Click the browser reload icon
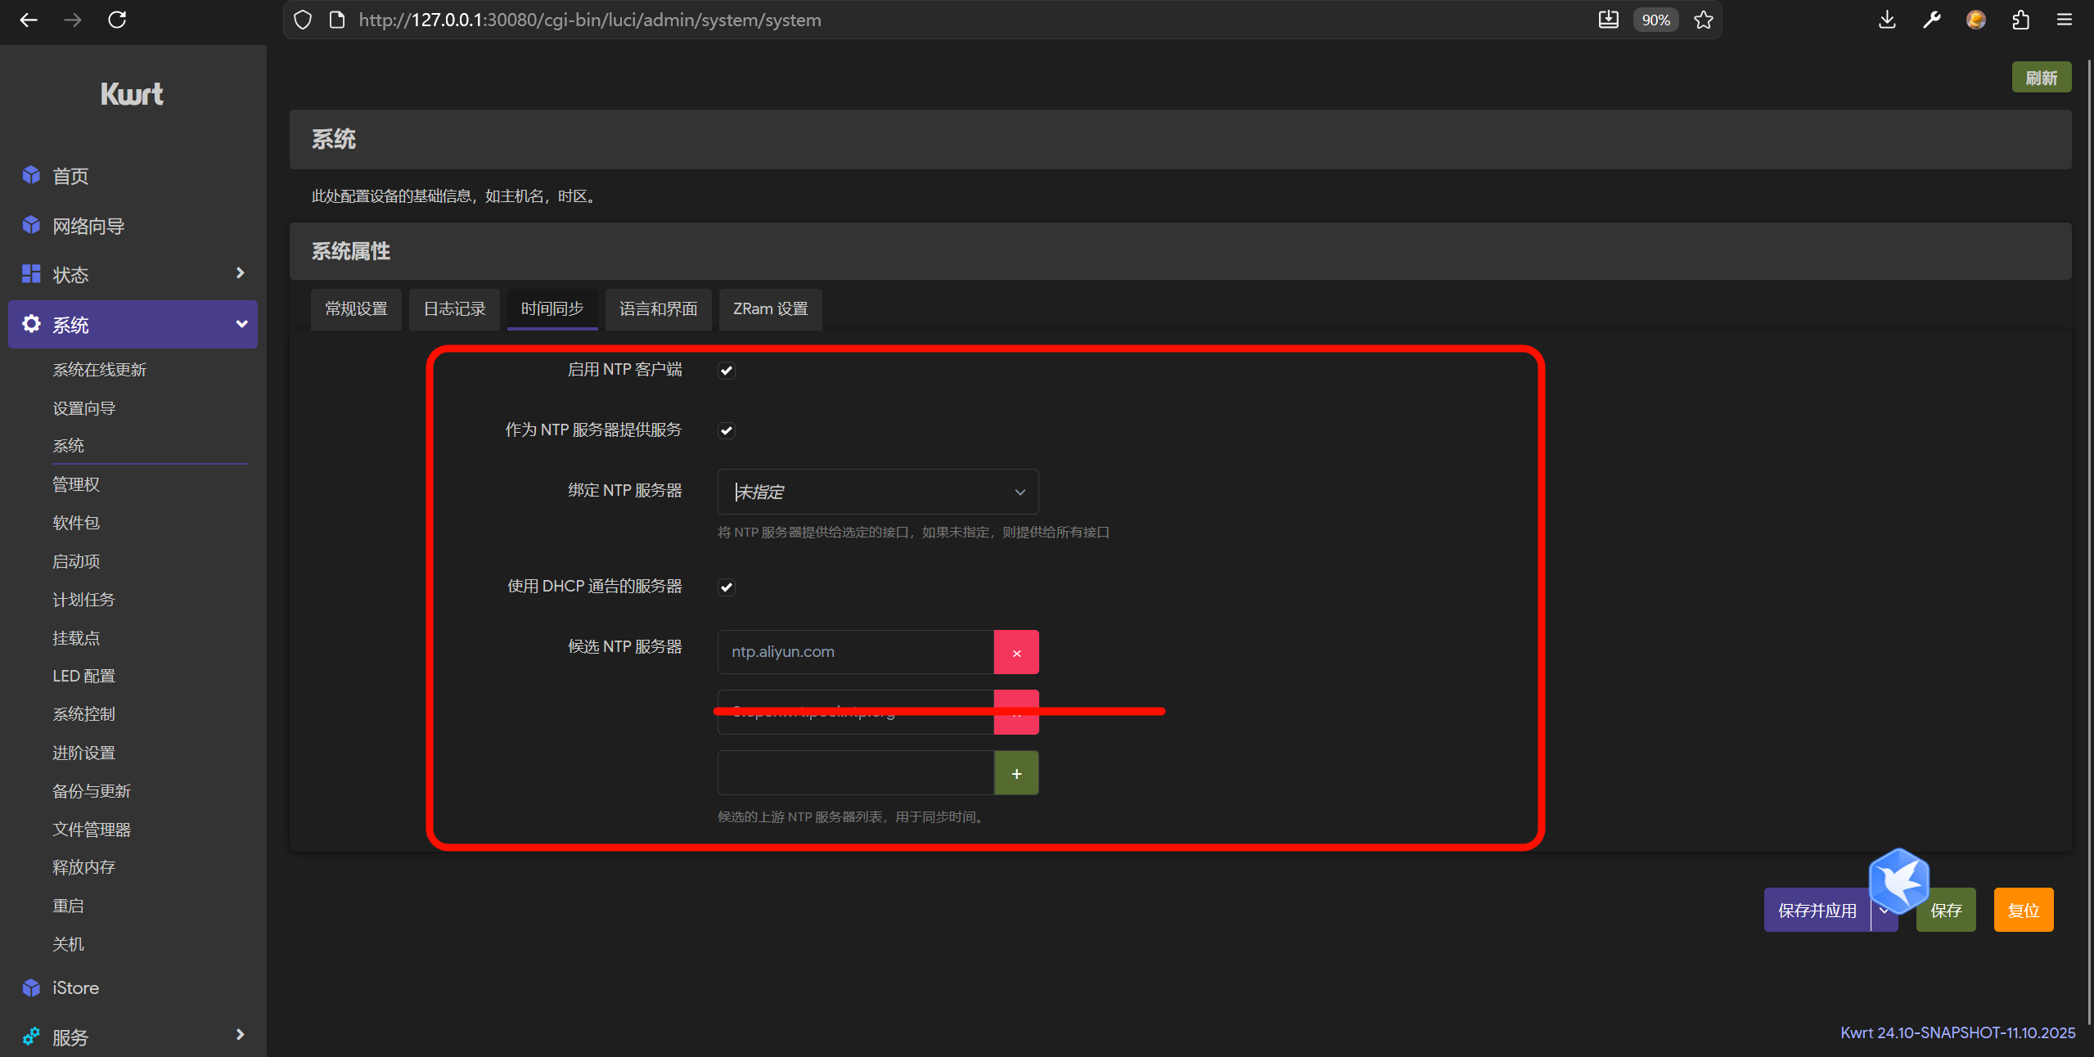Screen dimensions: 2094x1057 [117, 20]
